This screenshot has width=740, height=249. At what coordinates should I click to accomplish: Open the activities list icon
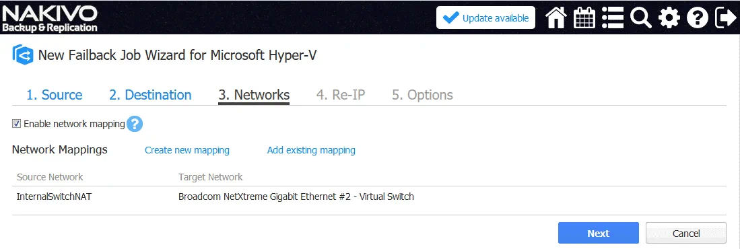click(613, 18)
